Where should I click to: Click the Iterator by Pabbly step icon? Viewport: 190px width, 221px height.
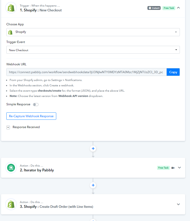(11, 168)
